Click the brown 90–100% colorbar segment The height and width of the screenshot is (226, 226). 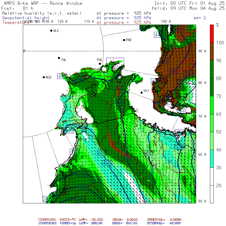(212, 51)
